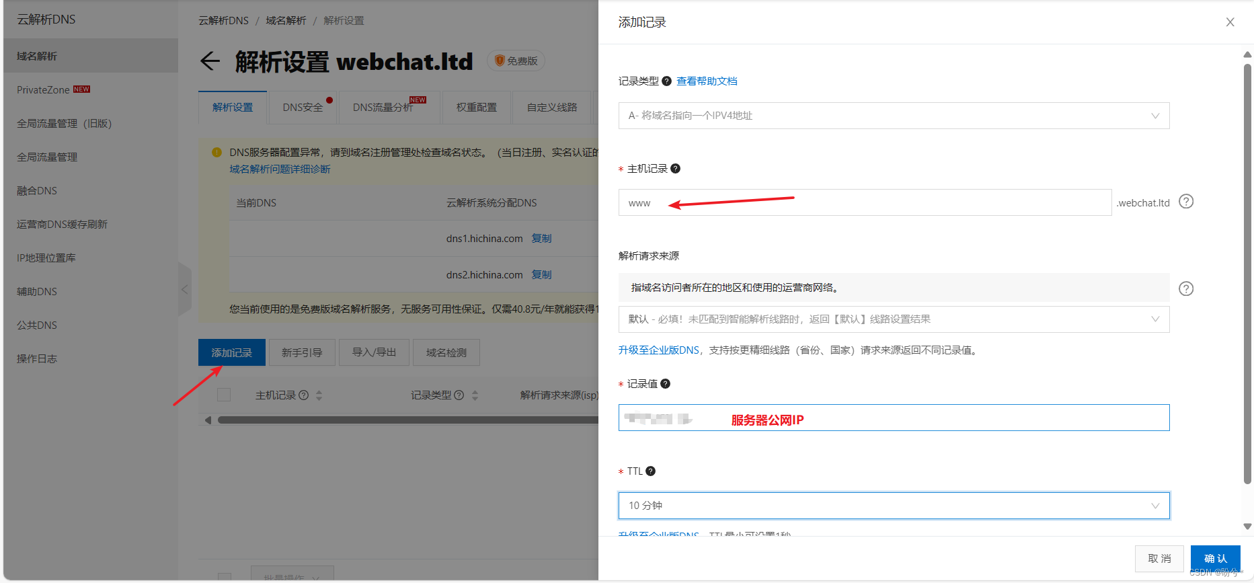Click the panel scrollbar up arrow
The height and width of the screenshot is (583, 1254).
[x=1247, y=54]
